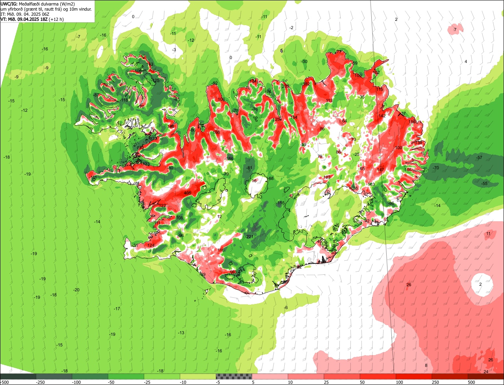
Task: Click the legend swatch between 25 and 50
Action: coord(342,376)
